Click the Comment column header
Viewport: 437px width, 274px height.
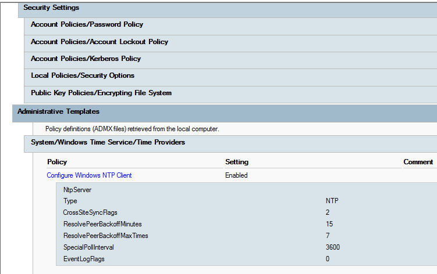point(418,162)
